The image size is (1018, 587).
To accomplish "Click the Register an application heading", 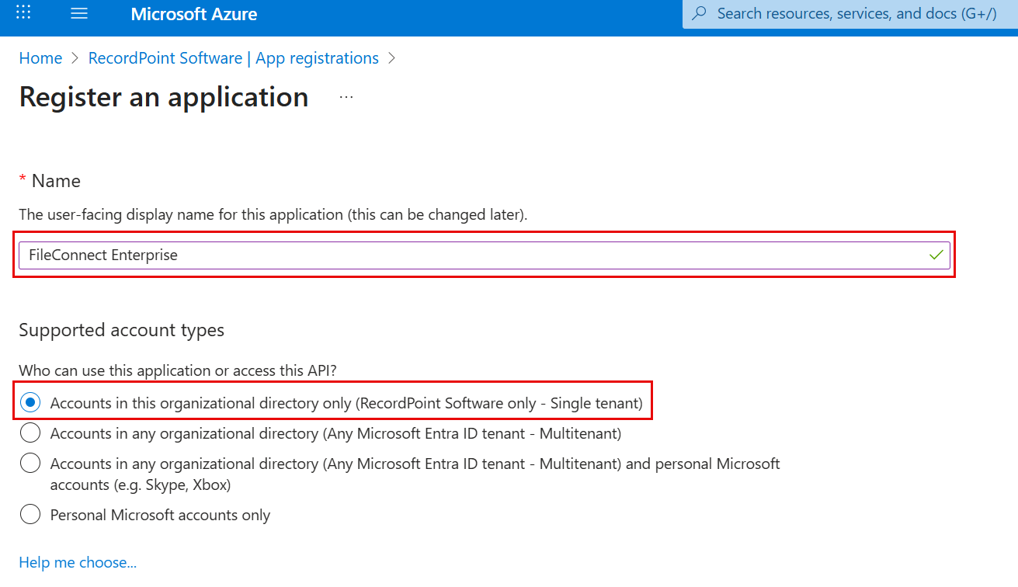I will point(164,97).
